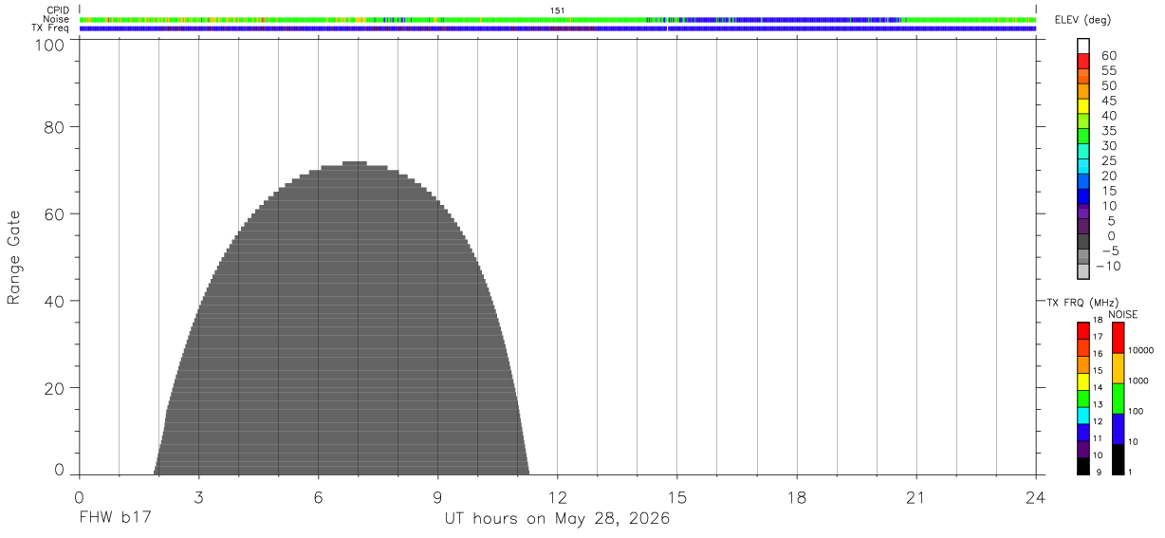Click the y-axis tick label 20

pyautogui.click(x=55, y=388)
